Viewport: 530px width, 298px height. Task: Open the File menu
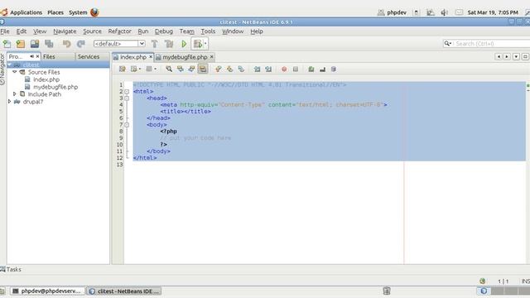(5, 31)
